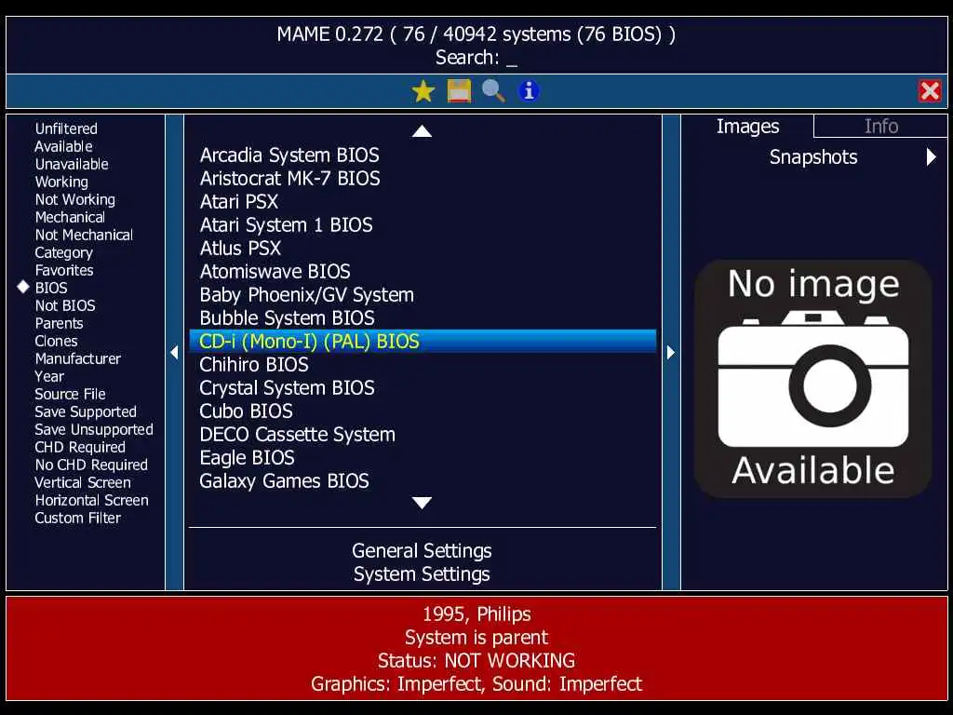Select the Mechanical filter
Image resolution: width=953 pixels, height=715 pixels.
point(70,217)
